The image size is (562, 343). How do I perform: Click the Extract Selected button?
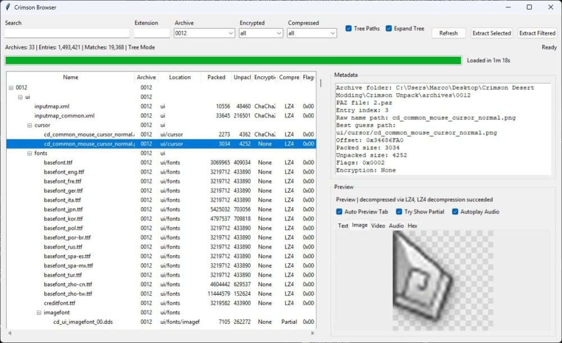[x=491, y=33]
